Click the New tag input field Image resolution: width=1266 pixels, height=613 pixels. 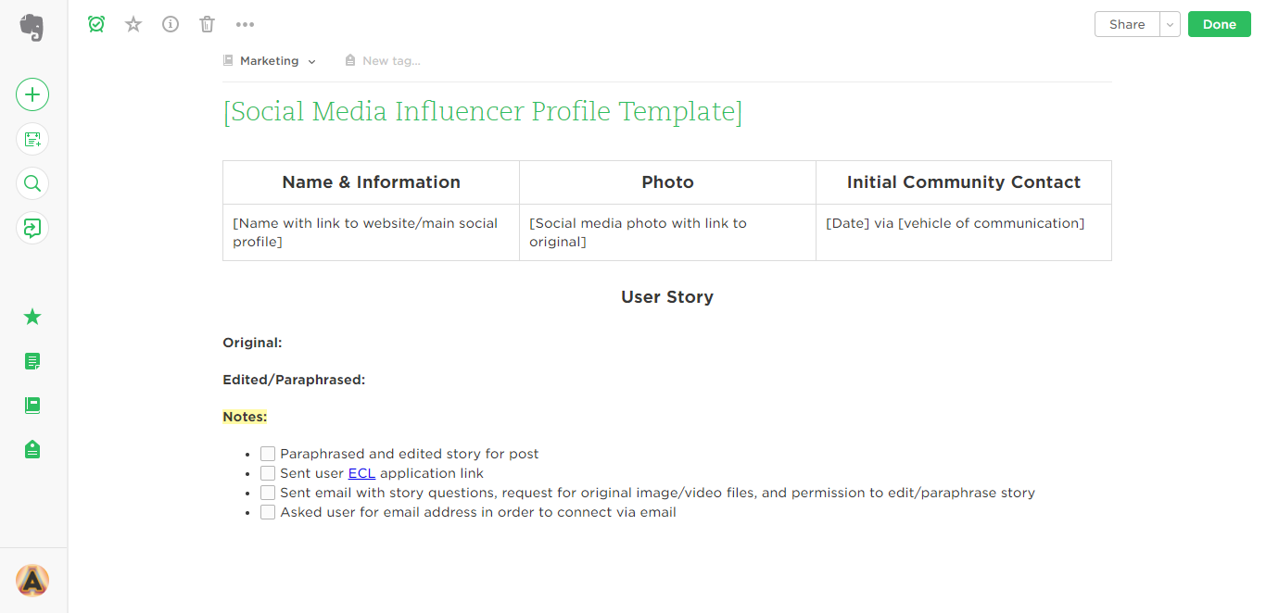[390, 61]
